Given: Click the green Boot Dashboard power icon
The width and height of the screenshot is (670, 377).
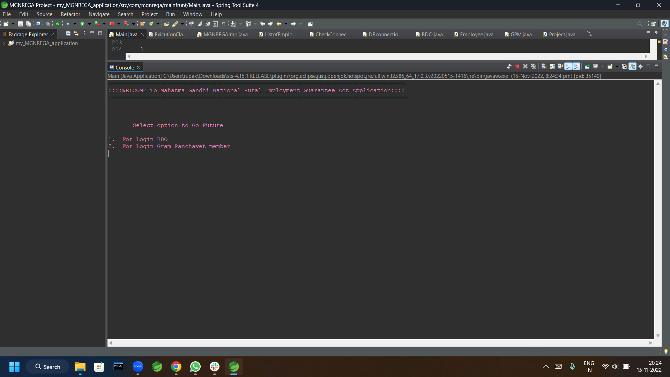Looking at the screenshot, I should point(58,24).
